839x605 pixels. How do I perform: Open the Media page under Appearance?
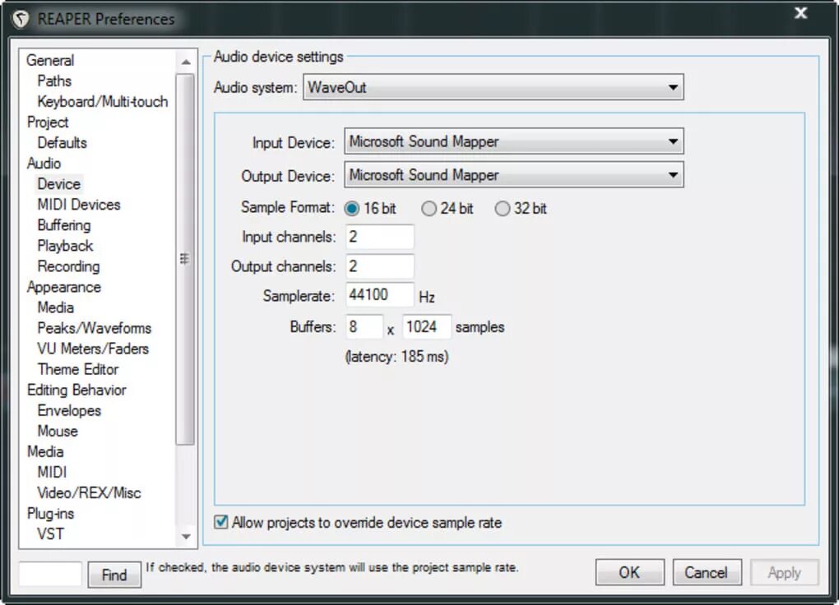[56, 307]
